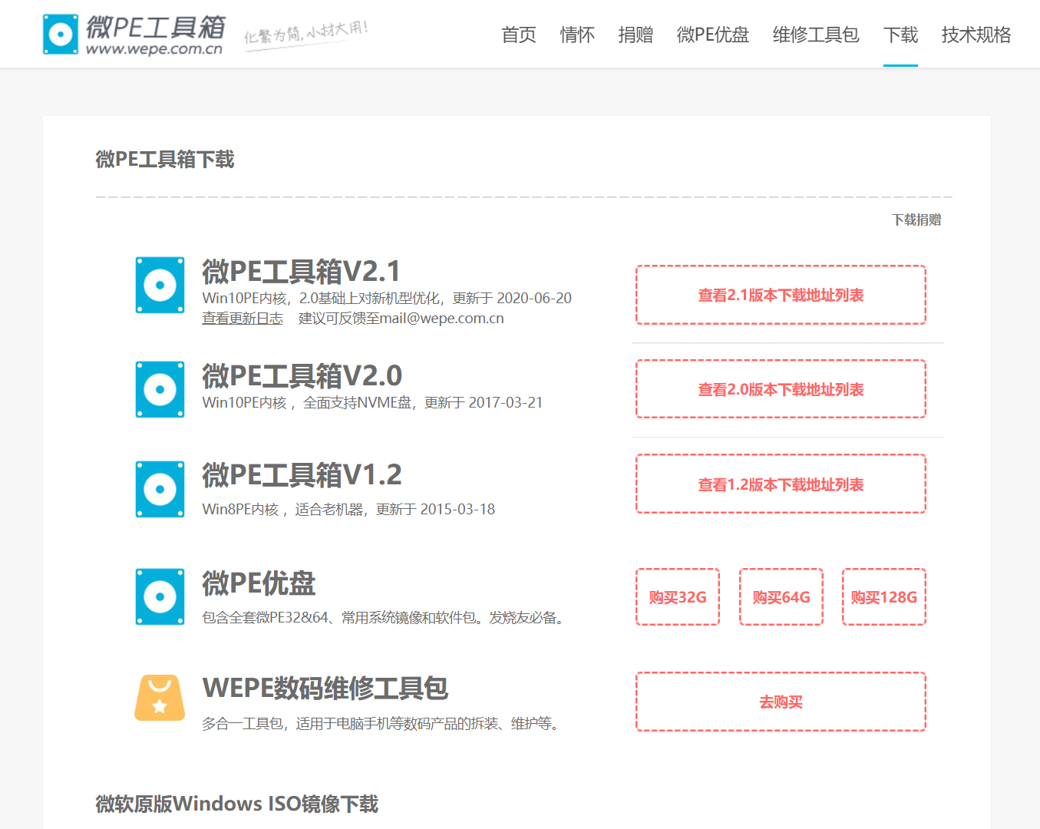Image resolution: width=1040 pixels, height=829 pixels.
Task: Click the 微PE优盘 disc icon
Action: click(160, 596)
